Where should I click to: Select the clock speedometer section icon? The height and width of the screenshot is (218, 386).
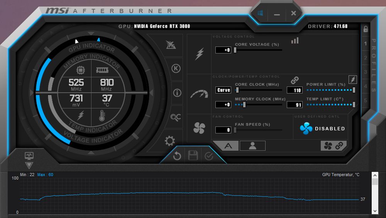(x=199, y=94)
